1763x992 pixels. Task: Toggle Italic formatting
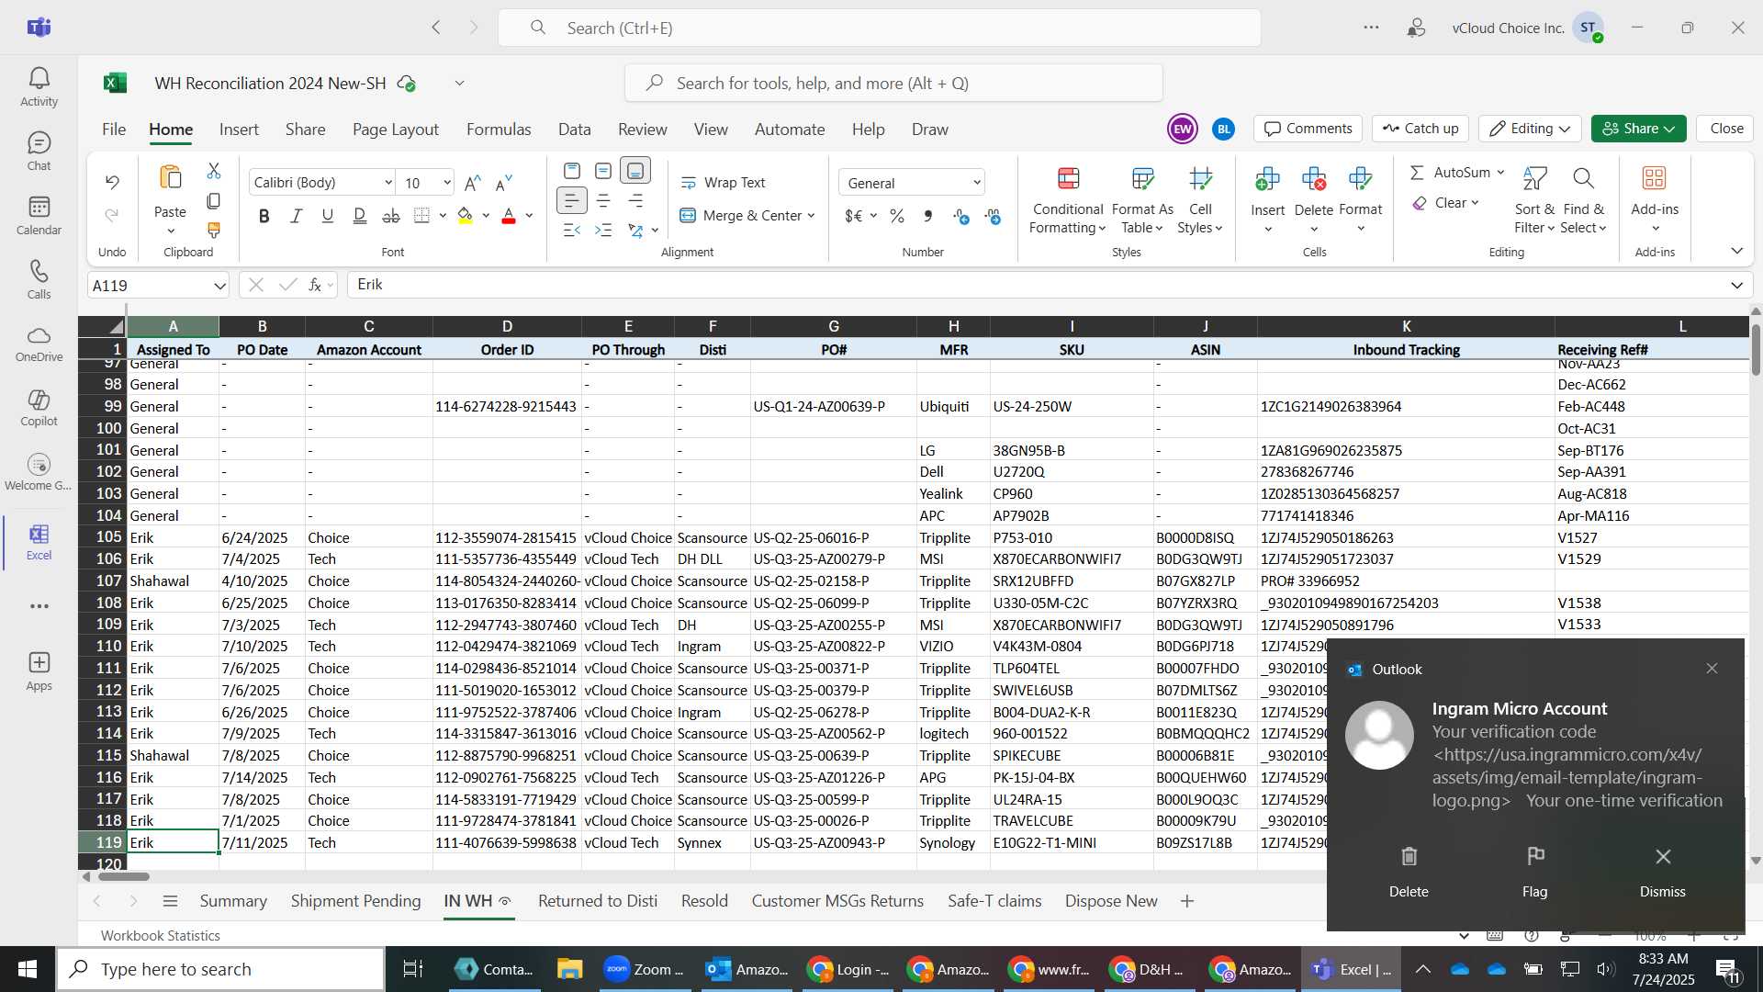[x=296, y=216]
